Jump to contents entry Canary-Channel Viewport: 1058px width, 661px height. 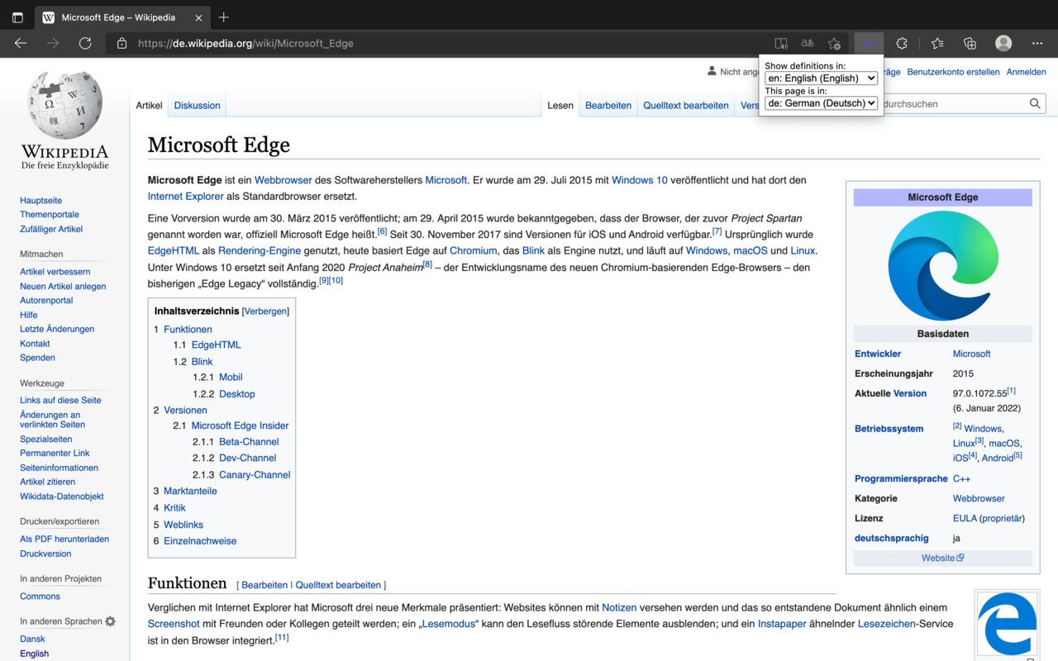tap(255, 474)
